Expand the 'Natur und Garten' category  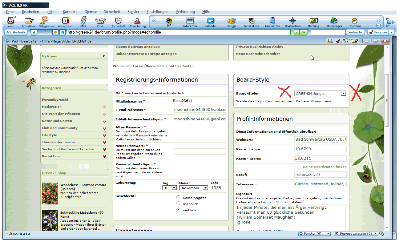tap(104, 121)
